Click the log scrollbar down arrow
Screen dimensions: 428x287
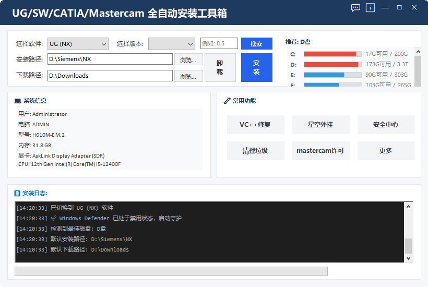pos(408,258)
